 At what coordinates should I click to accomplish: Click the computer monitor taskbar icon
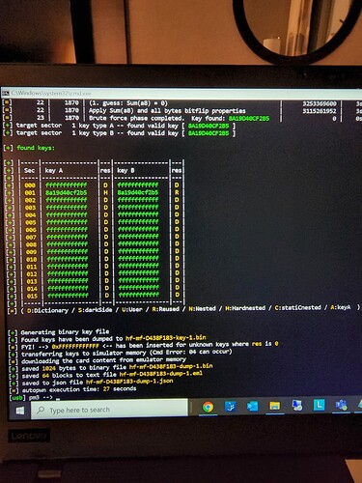(296, 406)
